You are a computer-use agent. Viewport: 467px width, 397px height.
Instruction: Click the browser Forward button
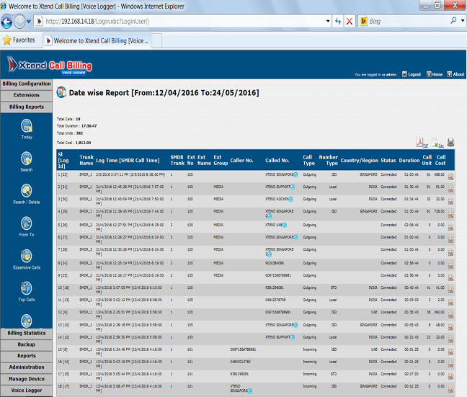(x=19, y=22)
